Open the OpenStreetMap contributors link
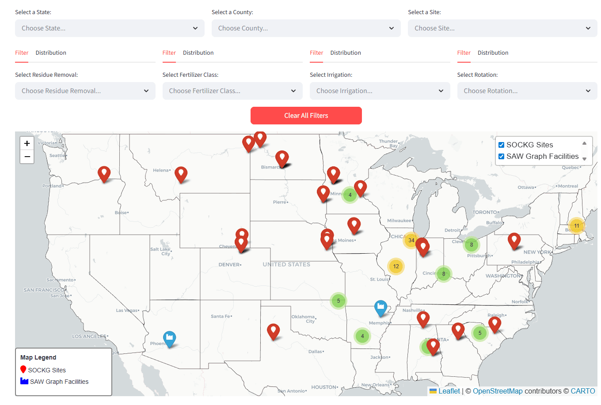 498,391
